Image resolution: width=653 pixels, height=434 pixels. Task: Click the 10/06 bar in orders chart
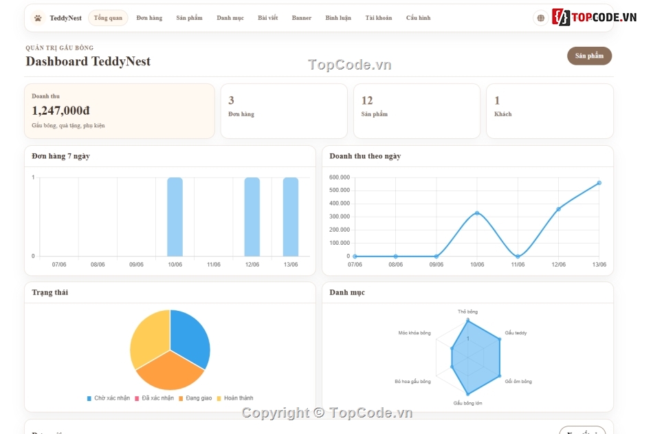coord(175,217)
